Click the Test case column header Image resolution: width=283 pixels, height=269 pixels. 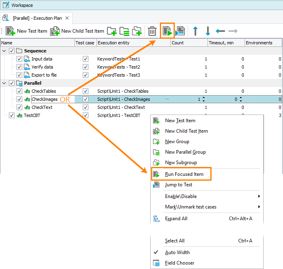(86, 43)
